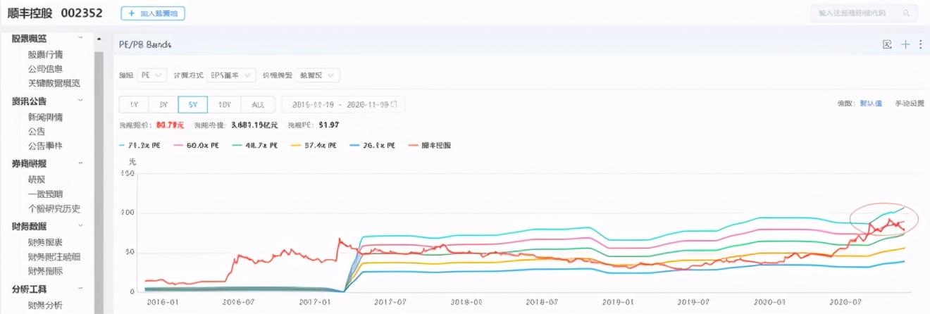This screenshot has width=930, height=314.
Task: Click the 顺丰控股 002352 title
Action: (55, 13)
